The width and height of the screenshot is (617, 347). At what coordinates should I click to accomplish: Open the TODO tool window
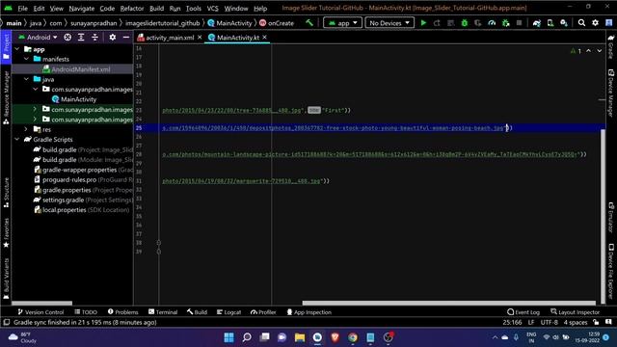point(86,312)
